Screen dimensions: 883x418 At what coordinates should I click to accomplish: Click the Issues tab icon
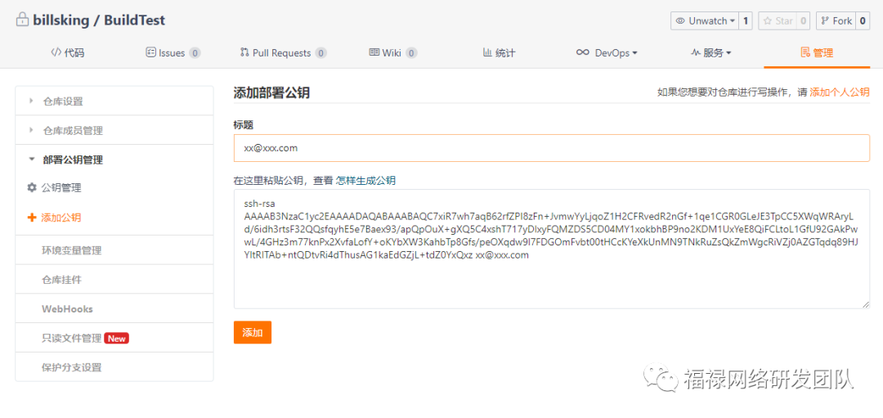pyautogui.click(x=150, y=52)
